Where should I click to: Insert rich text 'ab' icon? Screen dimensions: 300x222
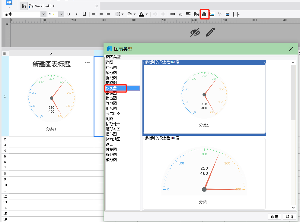coord(180,14)
